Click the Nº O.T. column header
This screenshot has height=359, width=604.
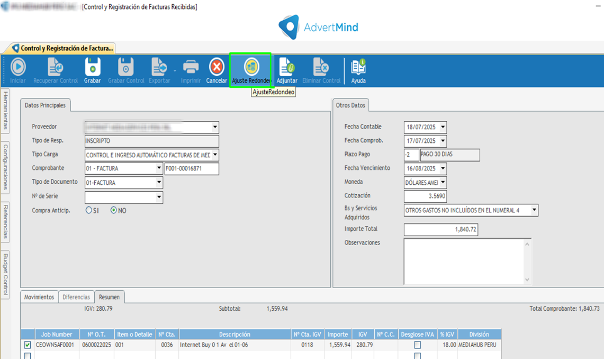tap(97, 334)
